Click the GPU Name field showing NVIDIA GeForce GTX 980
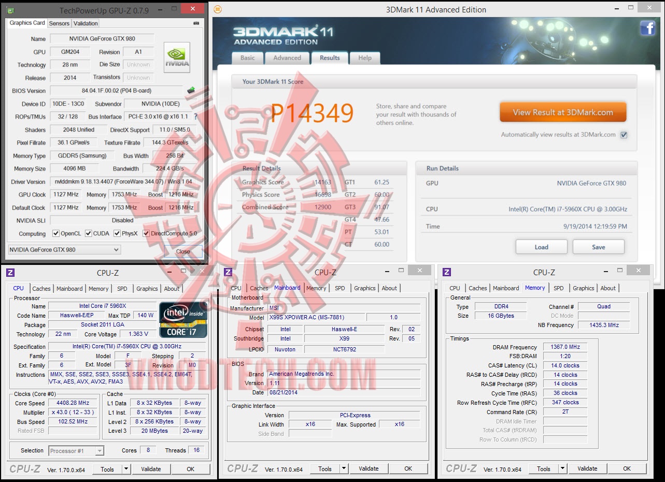Screen dimensions: 665x482 [103, 39]
